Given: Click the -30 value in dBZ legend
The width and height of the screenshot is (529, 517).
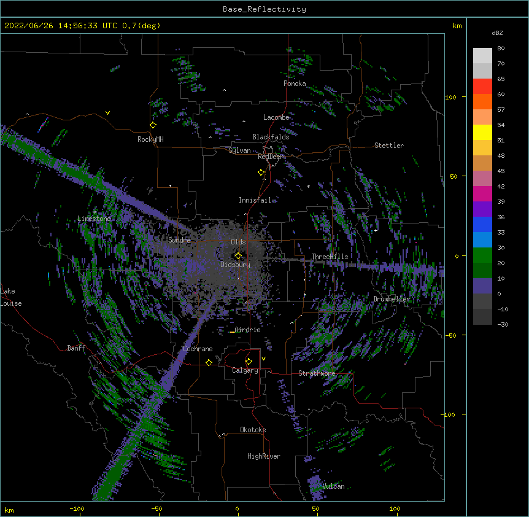Looking at the screenshot, I should (x=503, y=325).
